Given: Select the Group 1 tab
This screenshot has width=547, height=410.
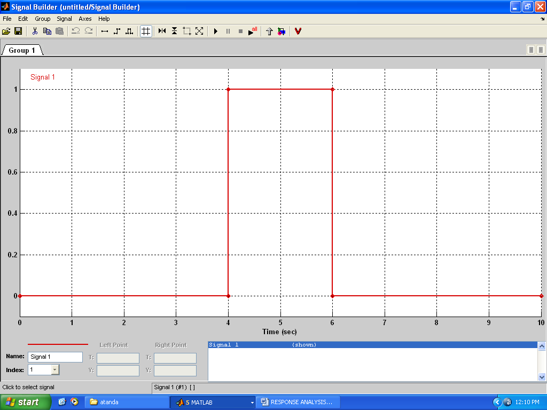Looking at the screenshot, I should pos(22,50).
